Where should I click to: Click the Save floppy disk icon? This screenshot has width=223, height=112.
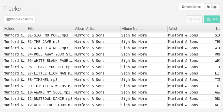point(209,19)
